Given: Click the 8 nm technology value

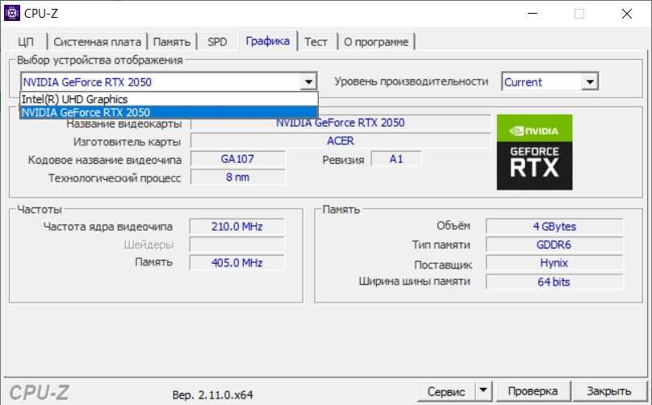Looking at the screenshot, I should click(238, 177).
